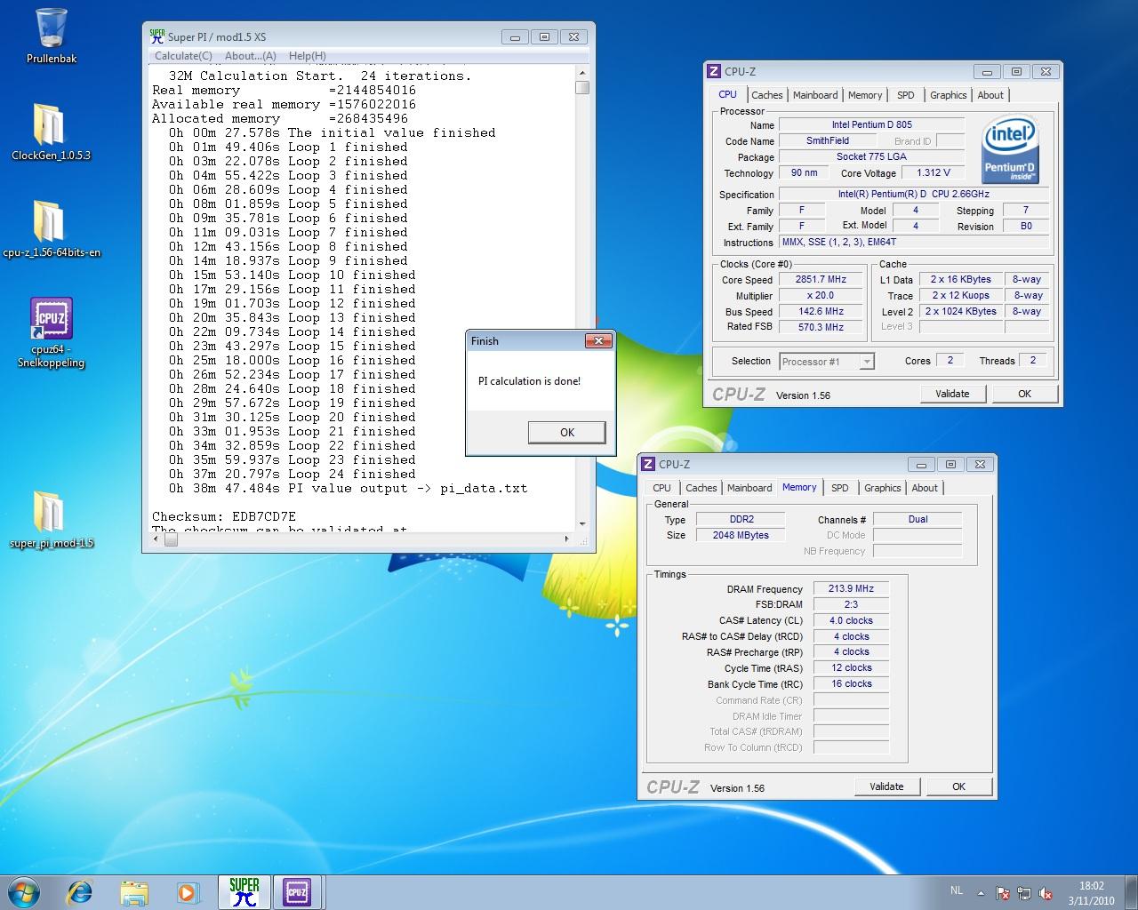Viewport: 1138px width, 910px height.
Task: Click the memory Size value 2048 MBytes
Action: tap(741, 535)
